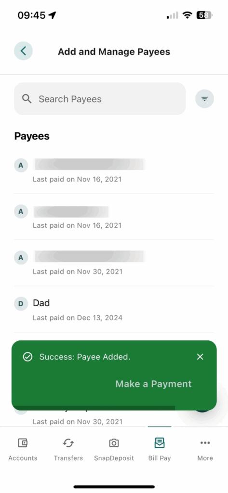The height and width of the screenshot is (493, 228).
Task: Tap the banner's green progress bar
Action: (x=95, y=408)
